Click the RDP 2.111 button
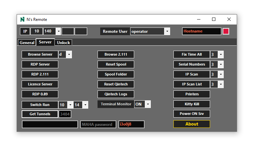 pyautogui.click(x=40, y=74)
